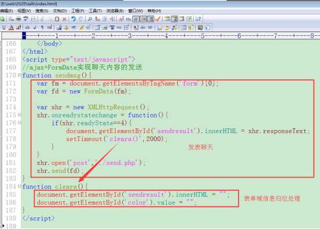Click the '</body>' tag on line 166
Screen dimensions: 320x229
[50, 43]
